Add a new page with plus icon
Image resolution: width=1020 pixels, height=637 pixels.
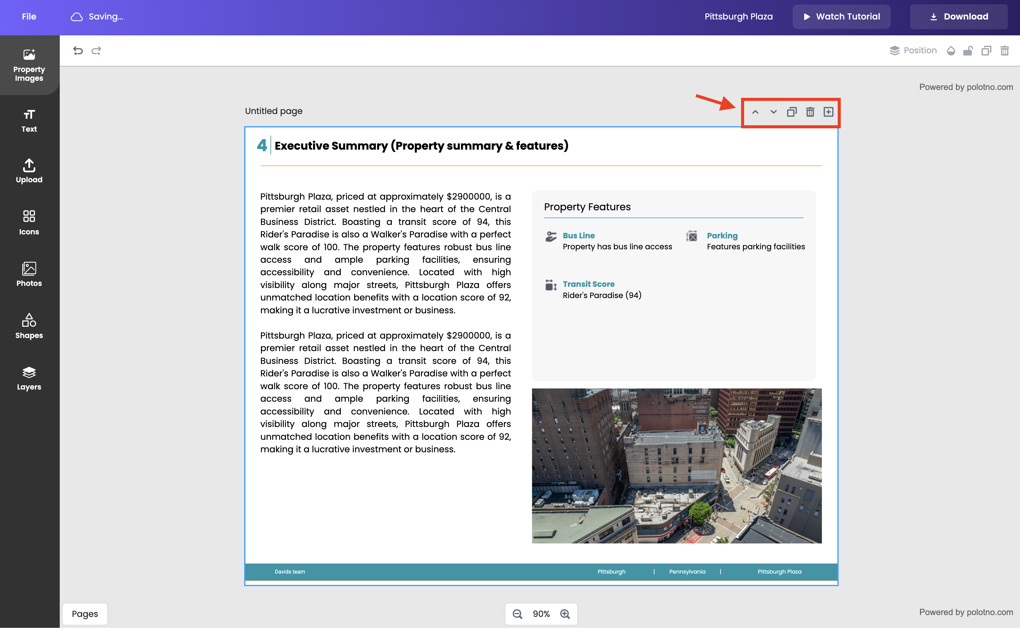tap(828, 112)
